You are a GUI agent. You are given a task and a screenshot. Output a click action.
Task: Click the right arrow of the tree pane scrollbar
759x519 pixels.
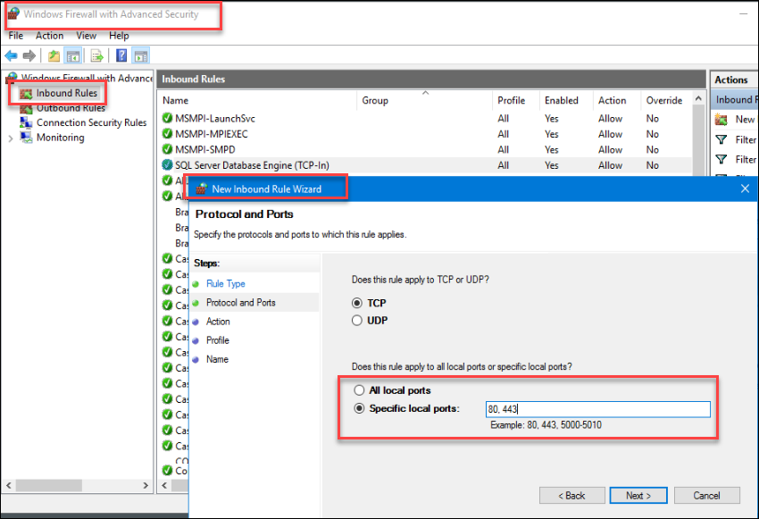click(146, 485)
